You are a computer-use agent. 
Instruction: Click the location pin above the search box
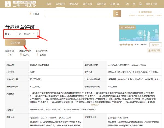click(x=30, y=14)
